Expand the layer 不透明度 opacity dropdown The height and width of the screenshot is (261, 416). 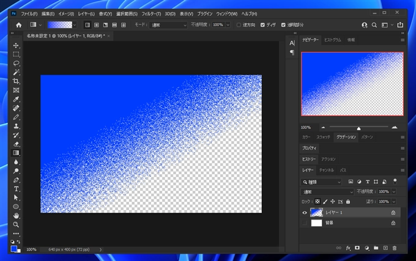coord(393,191)
